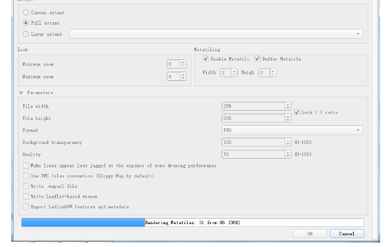Toggle the Enable Metatiling checkbox

tap(206, 59)
